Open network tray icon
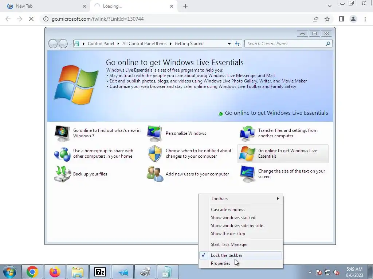This screenshot has height=279, width=373. [327, 272]
